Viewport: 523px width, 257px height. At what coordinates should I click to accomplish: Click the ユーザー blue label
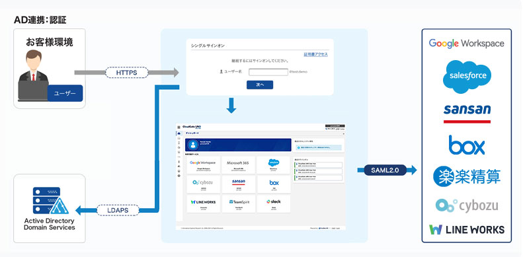pos(65,93)
